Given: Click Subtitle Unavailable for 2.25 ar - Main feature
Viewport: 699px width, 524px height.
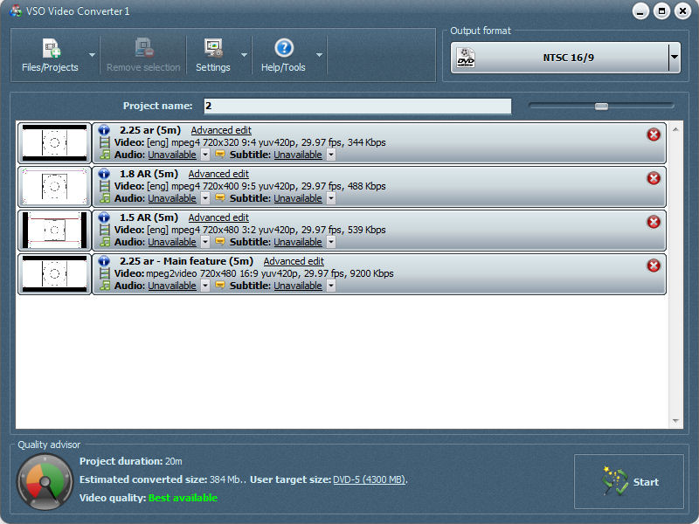Looking at the screenshot, I should tap(298, 286).
